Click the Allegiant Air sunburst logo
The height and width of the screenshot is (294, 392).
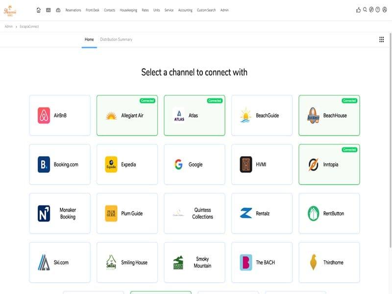[x=111, y=116]
